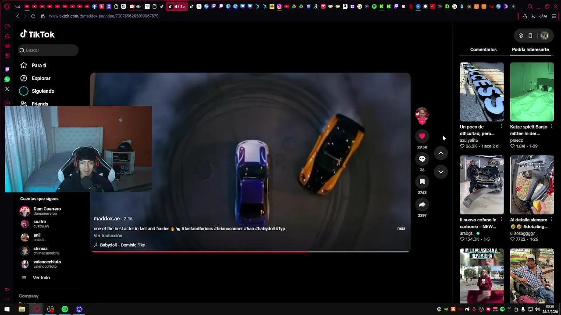Open File Explorer from the taskbar
Image resolution: width=561 pixels, height=315 pixels.
[21, 309]
